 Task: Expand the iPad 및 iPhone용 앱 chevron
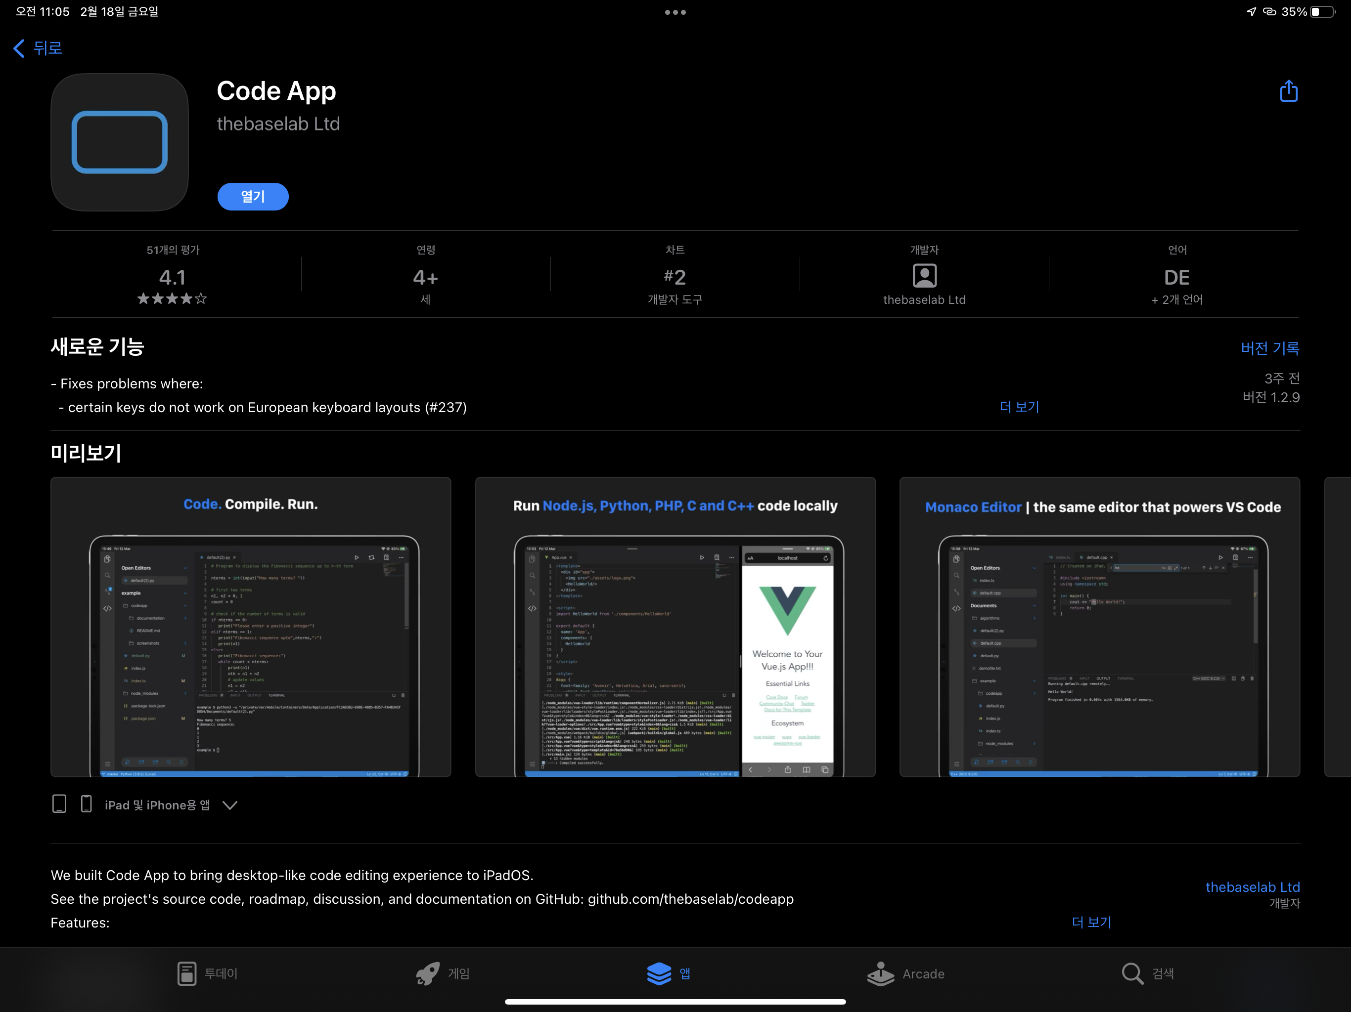(229, 805)
